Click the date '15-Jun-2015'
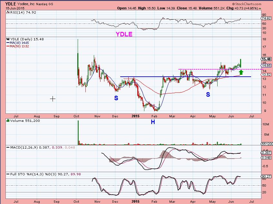Viewport: 273px width, 204px height. (x=15, y=8)
